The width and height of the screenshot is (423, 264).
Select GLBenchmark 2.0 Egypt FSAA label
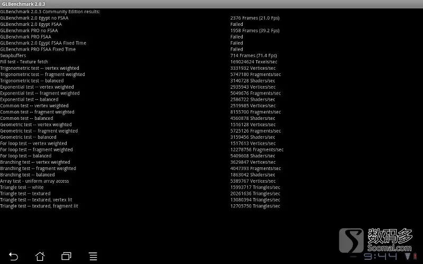(31, 24)
